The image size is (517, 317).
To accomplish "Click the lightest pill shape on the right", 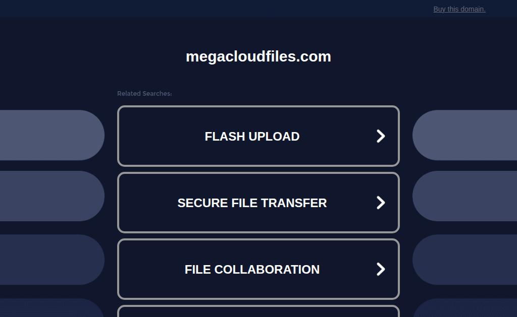I will [464, 135].
